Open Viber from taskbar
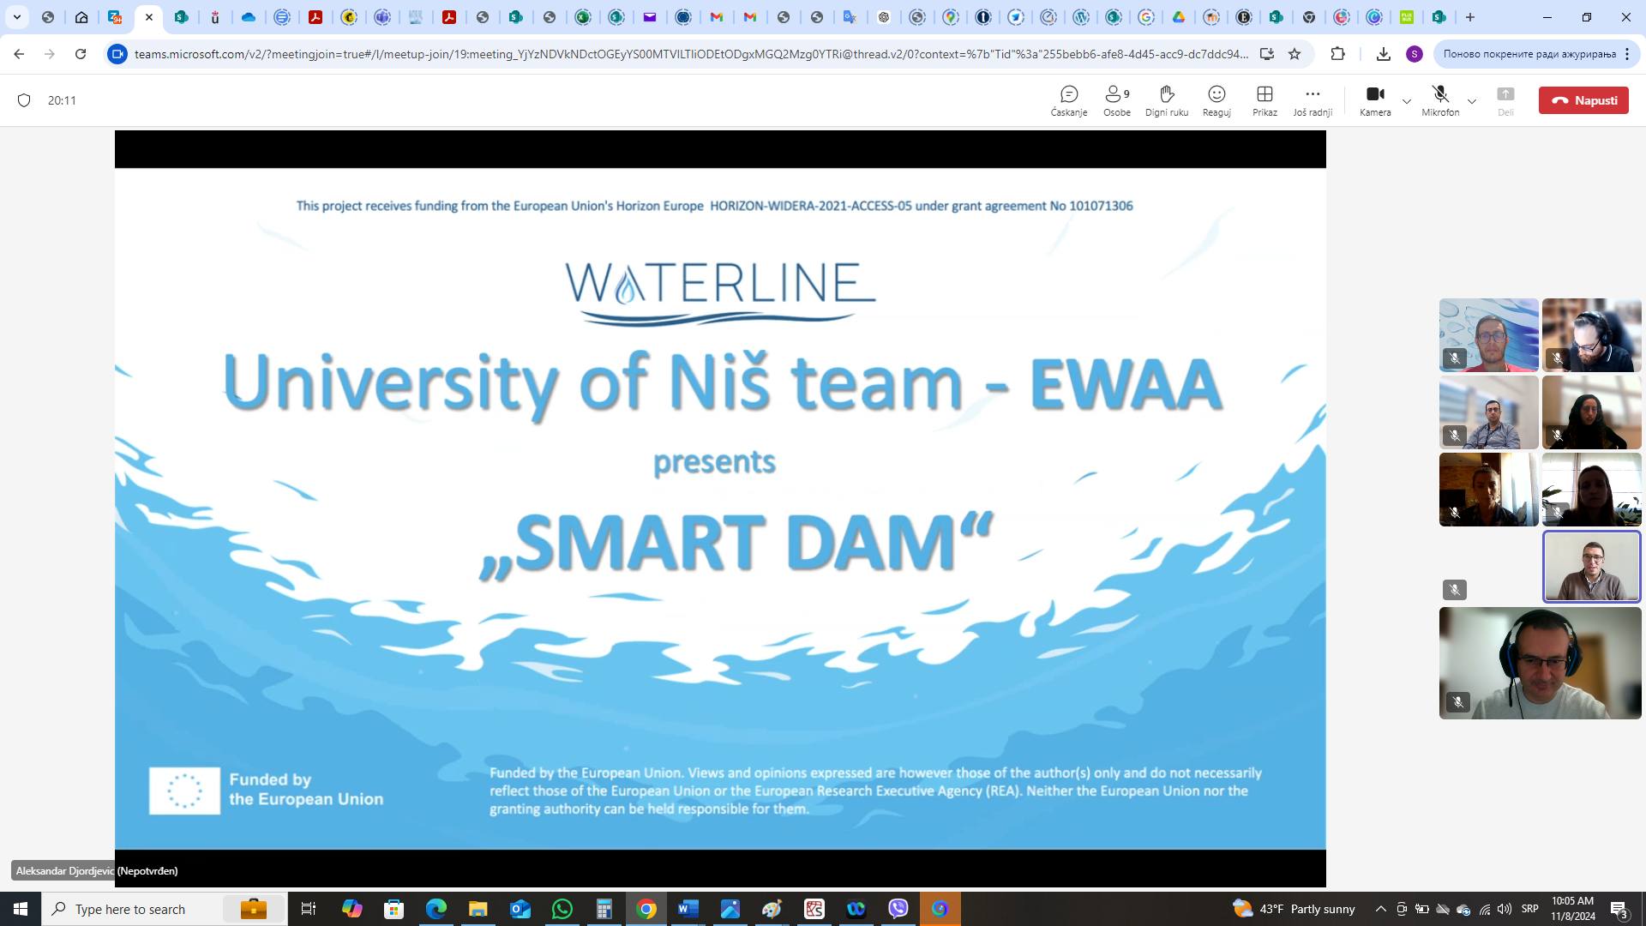1646x926 pixels. (898, 909)
